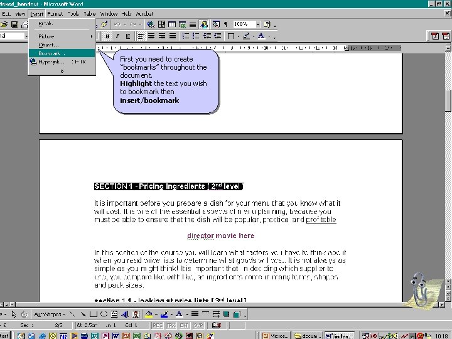Open the Acrobat menu
The image size is (452, 339).
click(x=144, y=14)
